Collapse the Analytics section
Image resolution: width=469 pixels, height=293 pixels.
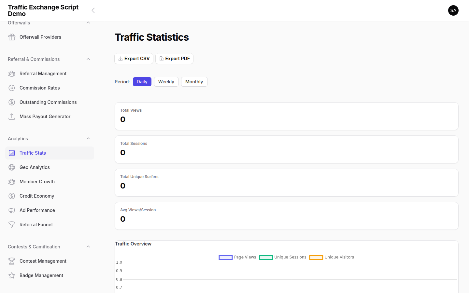(88, 138)
